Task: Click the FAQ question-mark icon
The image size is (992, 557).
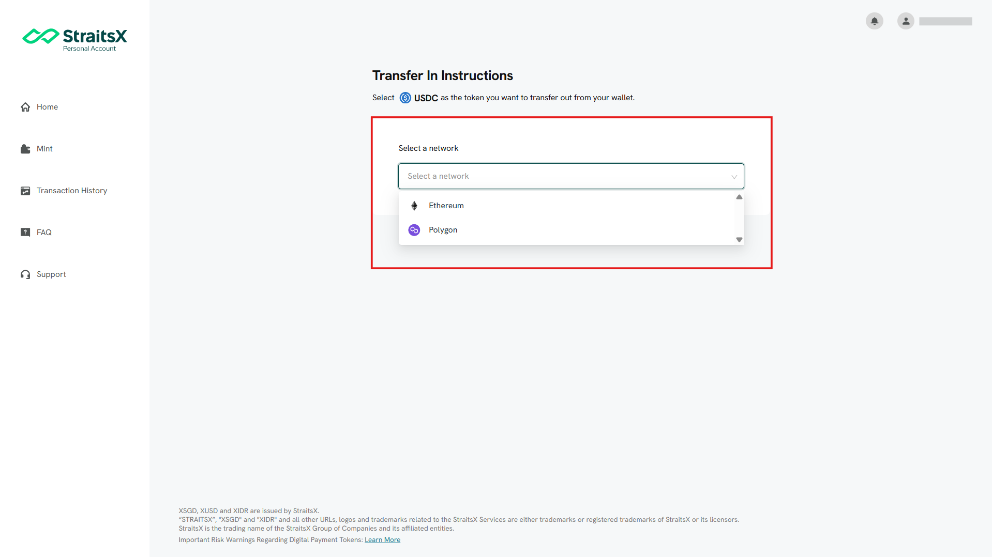Action: point(25,233)
